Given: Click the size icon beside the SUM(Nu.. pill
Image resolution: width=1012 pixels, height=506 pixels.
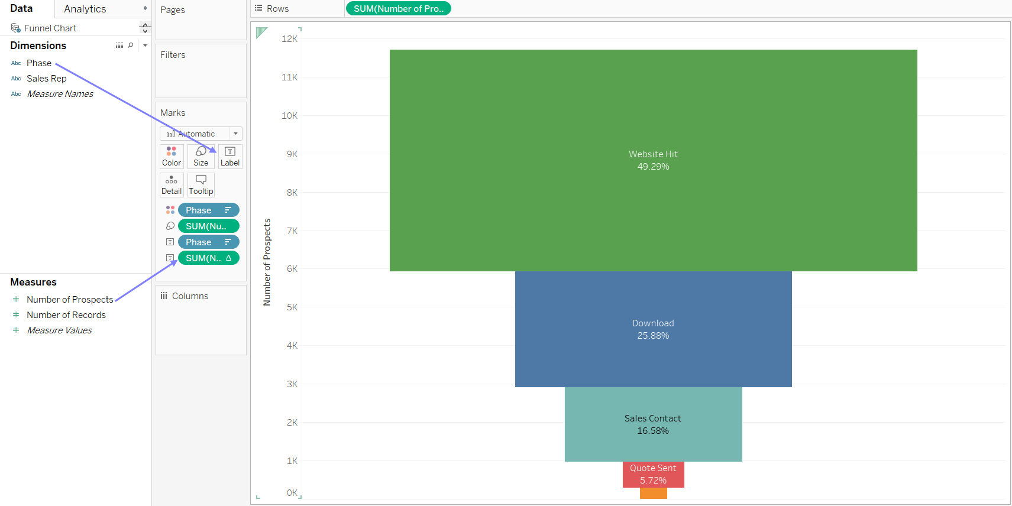Looking at the screenshot, I should pyautogui.click(x=170, y=226).
